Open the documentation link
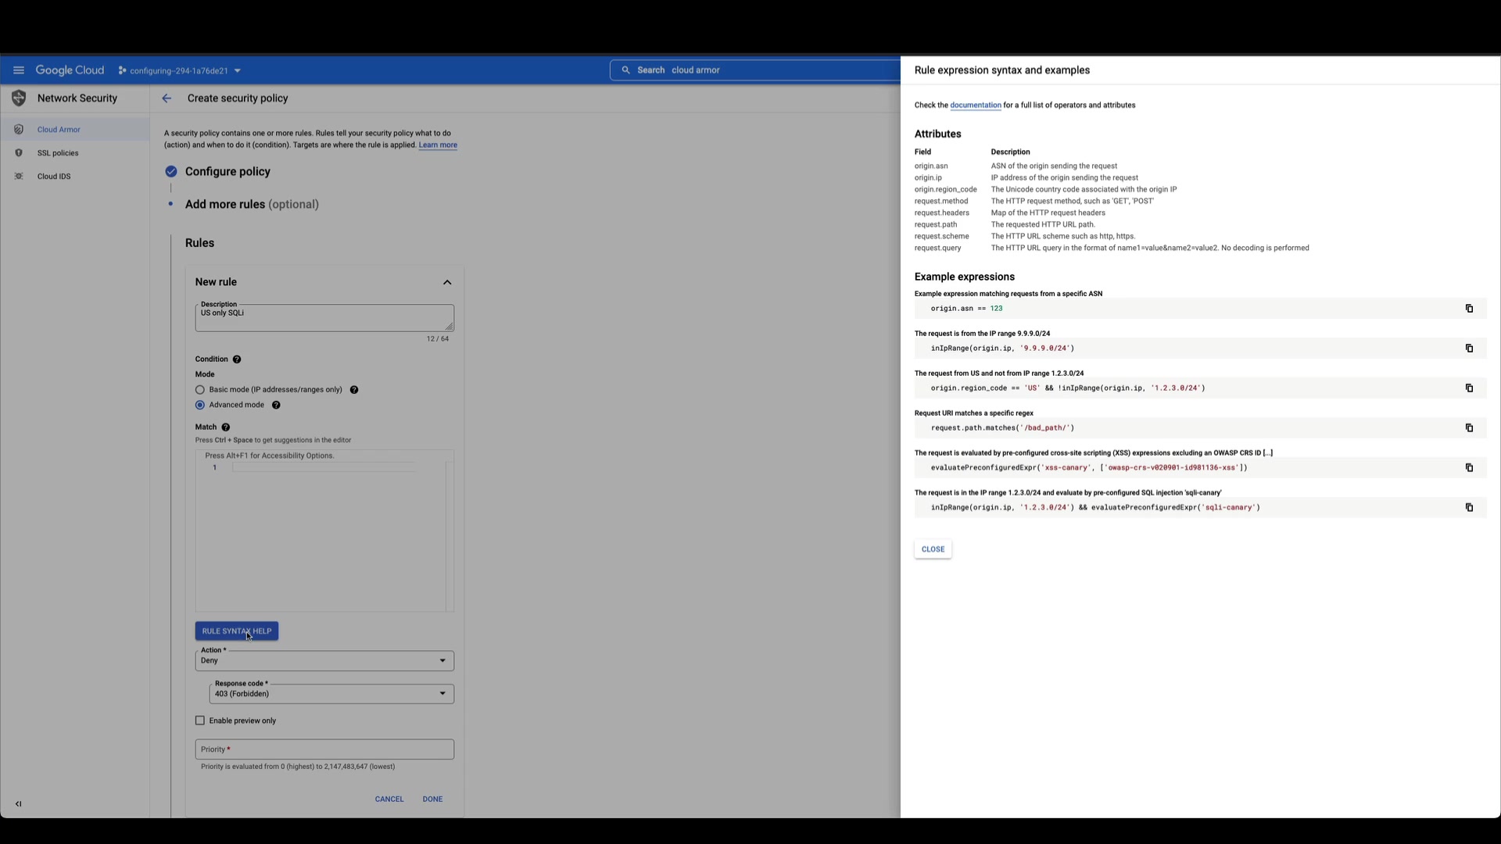Image resolution: width=1501 pixels, height=844 pixels. click(x=975, y=105)
